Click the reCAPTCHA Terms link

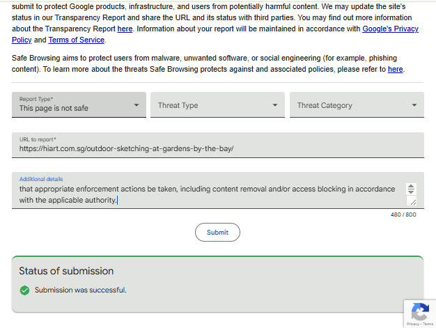pos(428,324)
